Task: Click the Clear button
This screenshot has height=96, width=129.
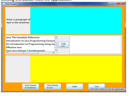Action: coord(75,86)
